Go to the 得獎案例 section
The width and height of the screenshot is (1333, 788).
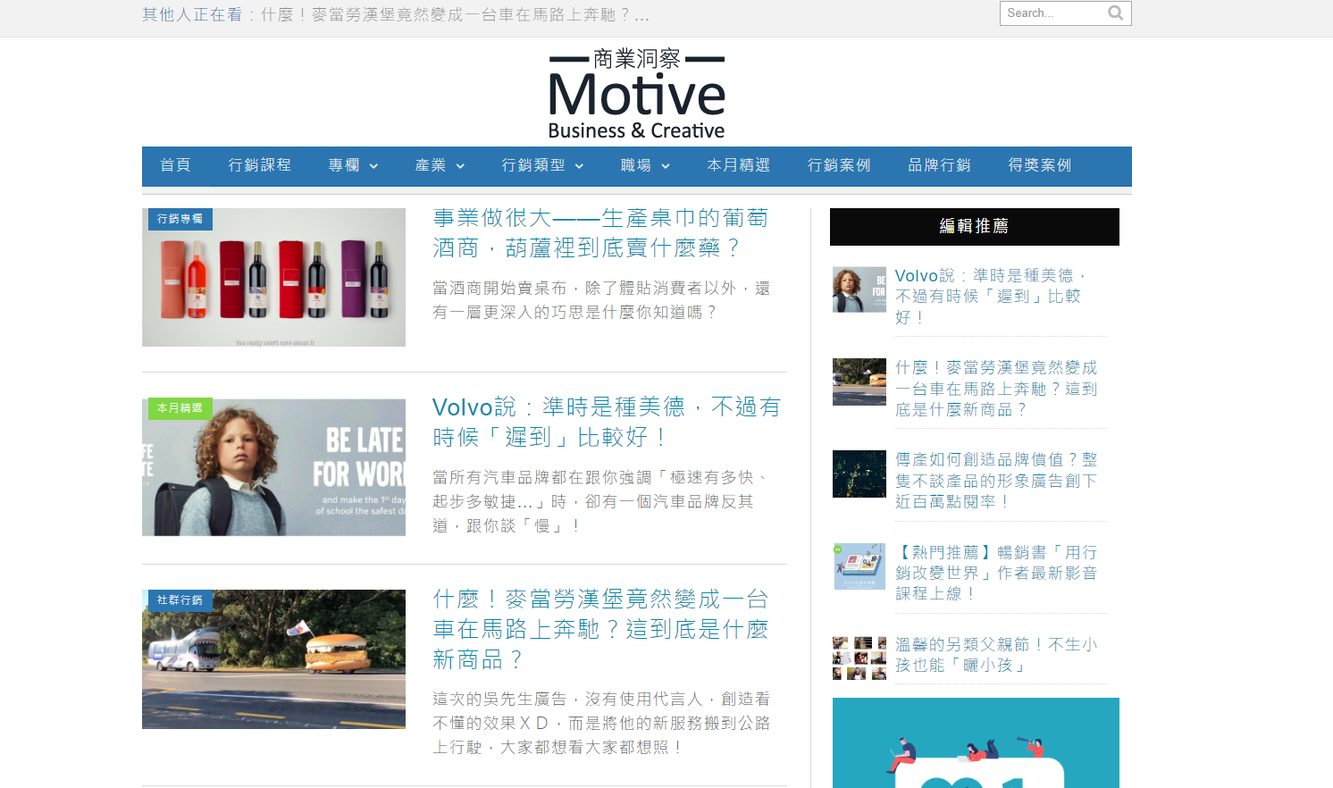[x=1040, y=165]
